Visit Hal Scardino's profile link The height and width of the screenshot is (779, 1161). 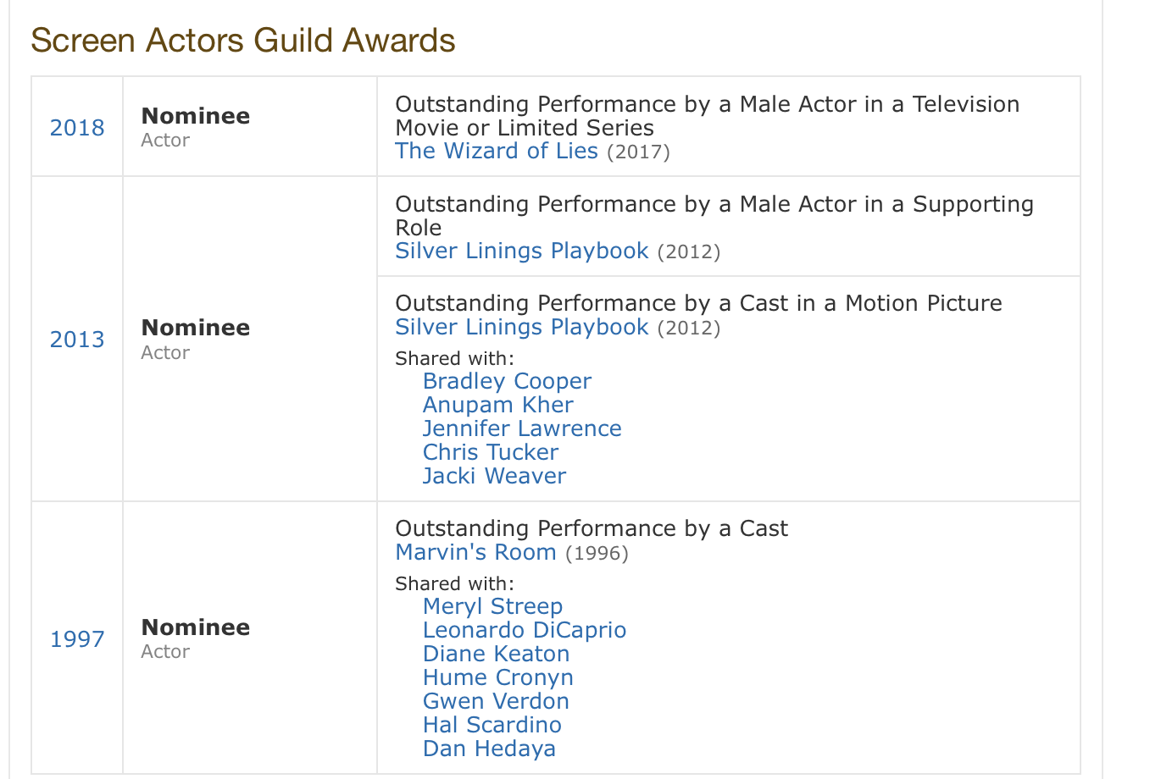(x=492, y=726)
